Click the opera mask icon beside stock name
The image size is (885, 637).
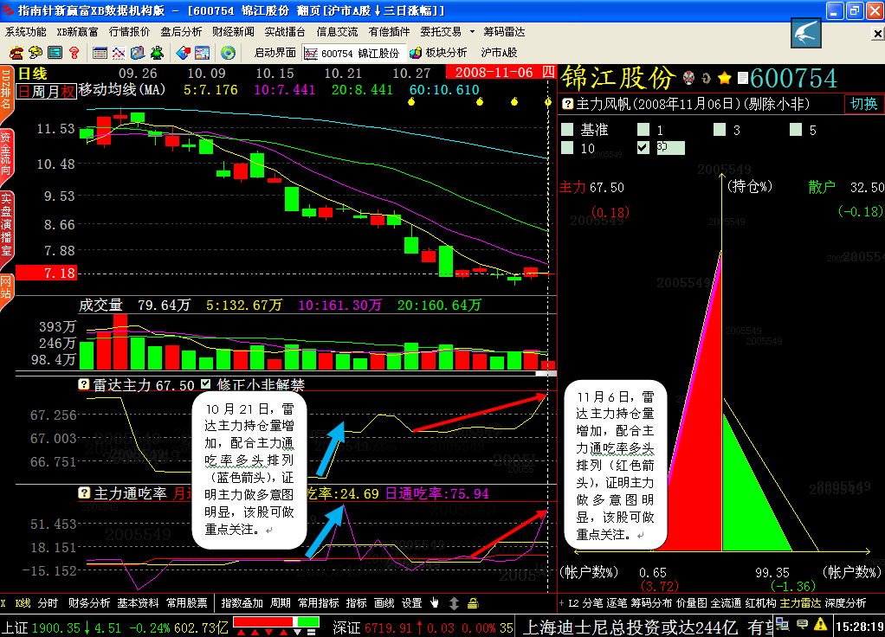(689, 79)
